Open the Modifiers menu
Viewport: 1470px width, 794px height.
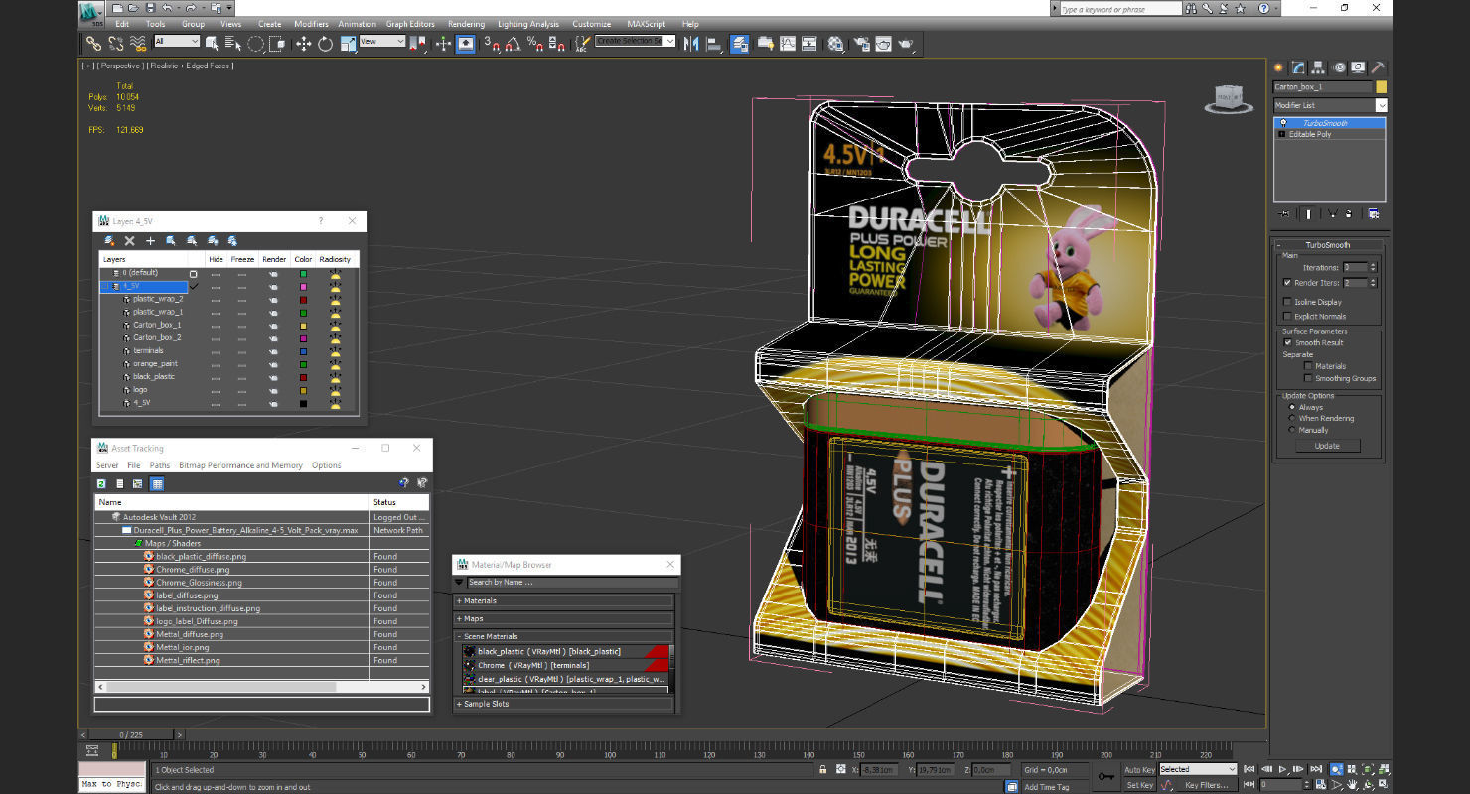click(311, 24)
